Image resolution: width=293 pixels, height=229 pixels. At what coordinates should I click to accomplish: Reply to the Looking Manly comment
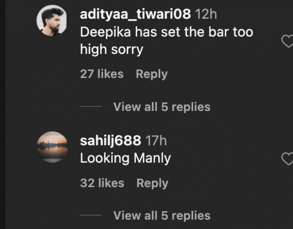152,183
